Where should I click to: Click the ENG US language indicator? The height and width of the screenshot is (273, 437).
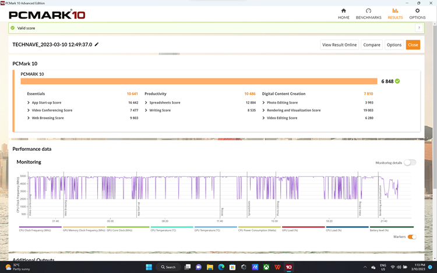click(383, 267)
